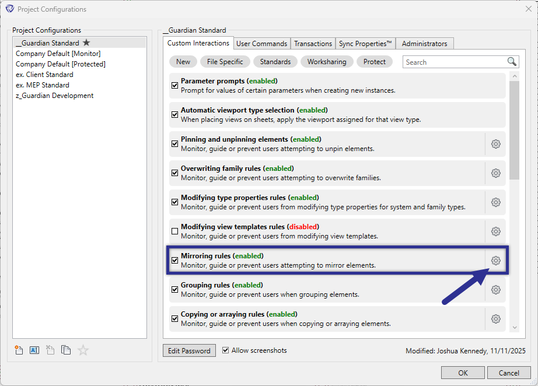Open settings gear for Pinning and unpinning elements
The height and width of the screenshot is (386, 538).
click(495, 143)
